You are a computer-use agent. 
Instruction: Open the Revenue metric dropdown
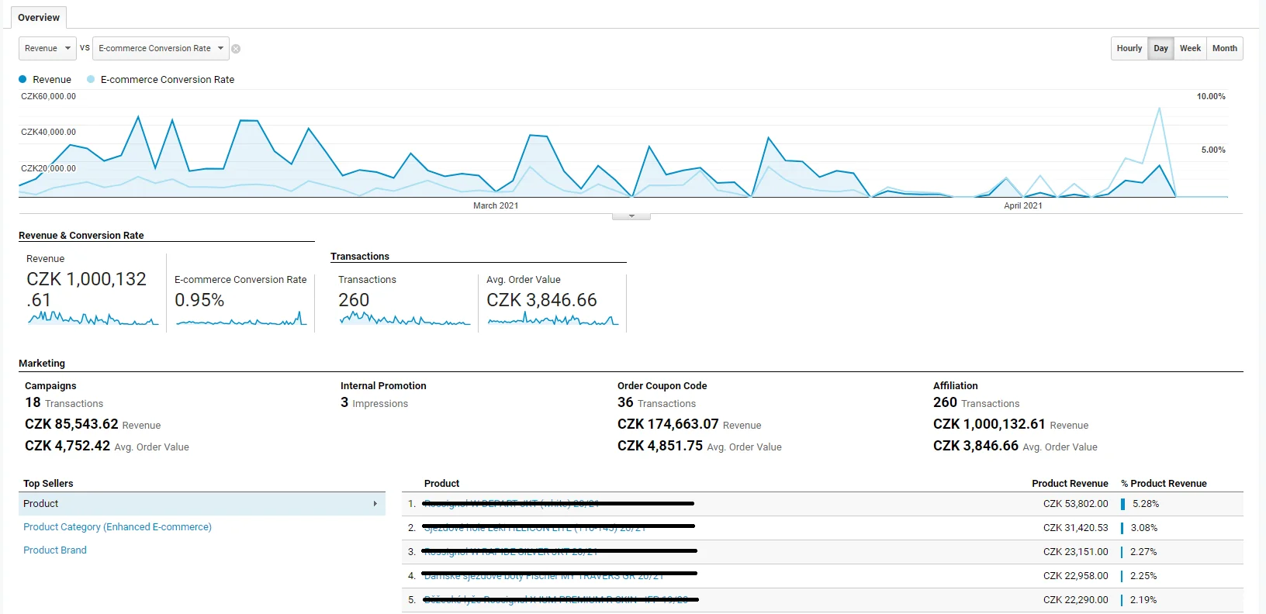(x=47, y=48)
